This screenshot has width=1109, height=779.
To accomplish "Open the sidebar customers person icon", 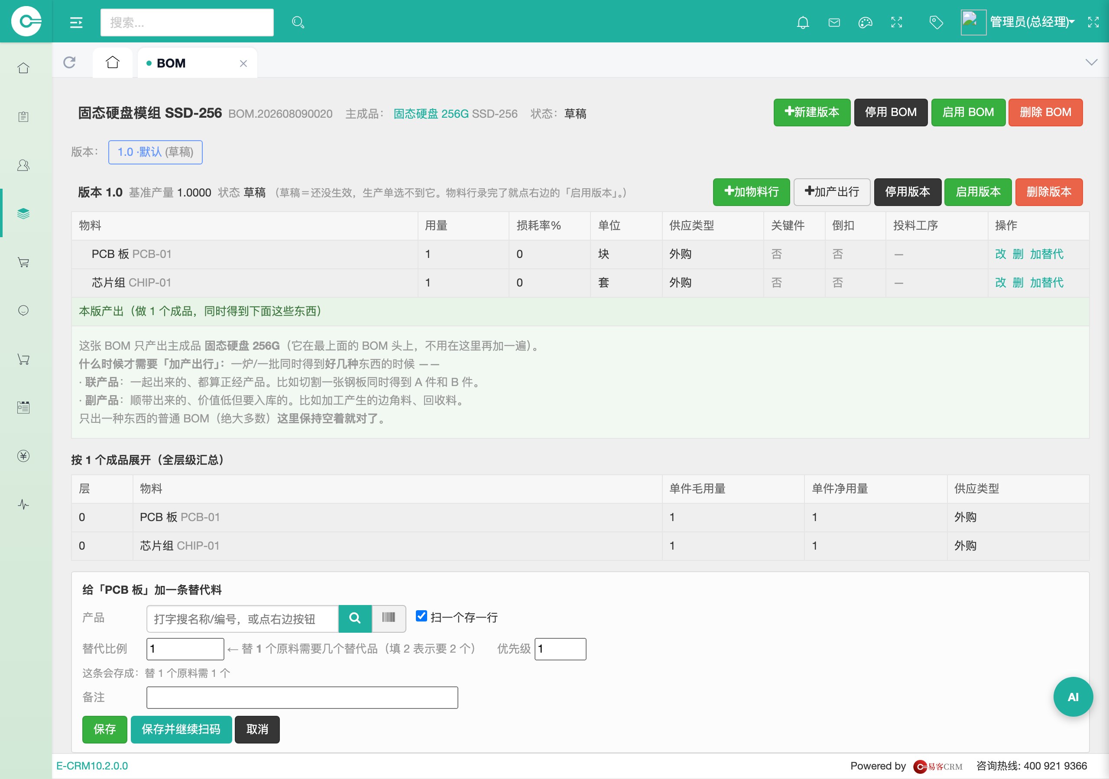I will (23, 165).
